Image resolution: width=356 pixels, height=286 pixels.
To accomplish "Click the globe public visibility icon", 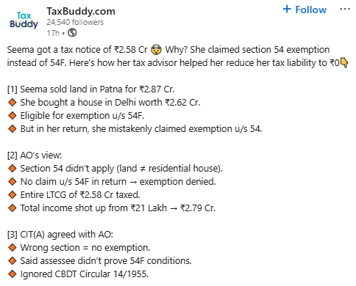I will (x=72, y=32).
